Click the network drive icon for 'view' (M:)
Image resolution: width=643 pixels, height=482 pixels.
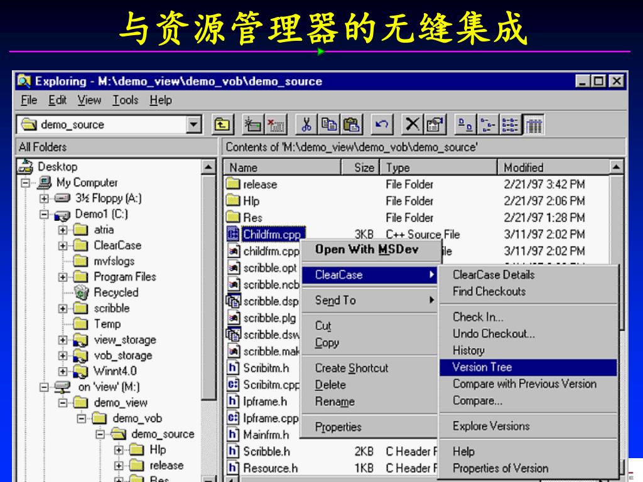pos(62,387)
